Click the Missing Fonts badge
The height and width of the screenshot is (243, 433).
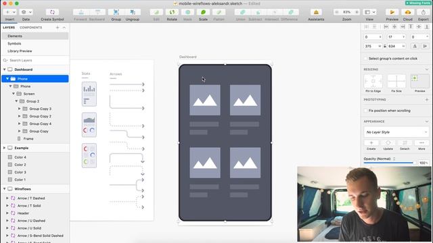point(418,3)
